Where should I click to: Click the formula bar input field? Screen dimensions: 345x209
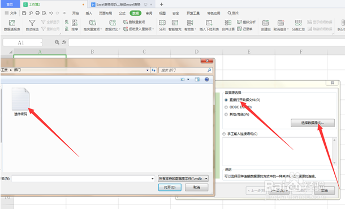pyautogui.click(x=206, y=42)
